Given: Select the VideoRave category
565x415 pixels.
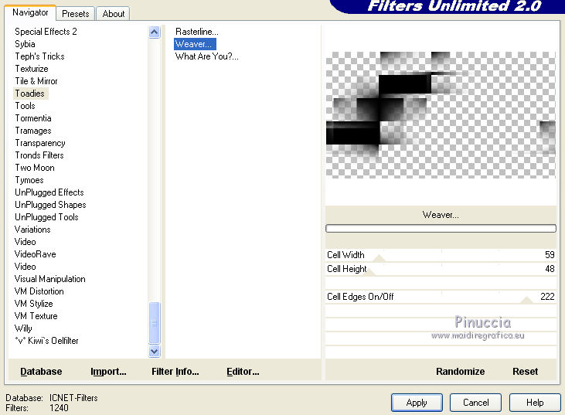Looking at the screenshot, I should (x=35, y=254).
